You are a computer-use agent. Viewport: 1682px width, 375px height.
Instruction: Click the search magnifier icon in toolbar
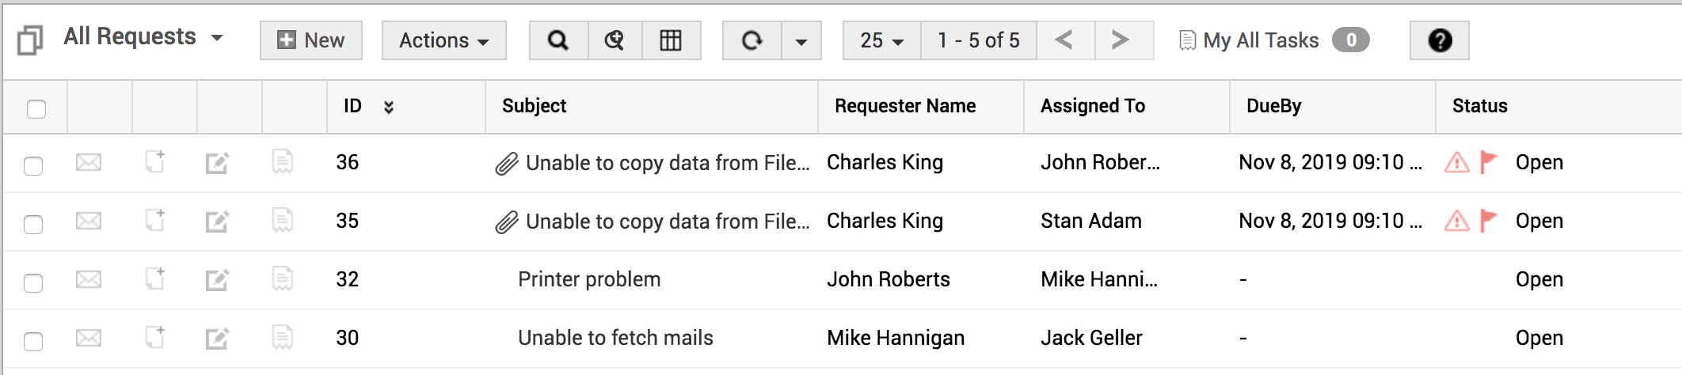(558, 40)
